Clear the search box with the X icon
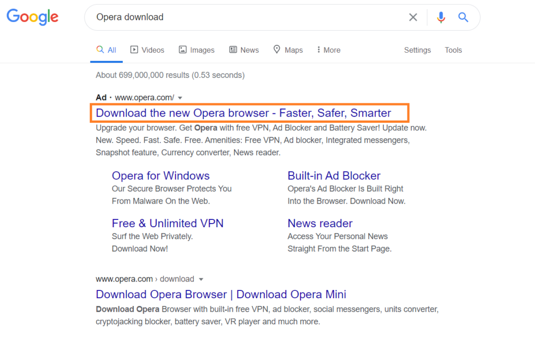535x339 pixels. coord(413,17)
